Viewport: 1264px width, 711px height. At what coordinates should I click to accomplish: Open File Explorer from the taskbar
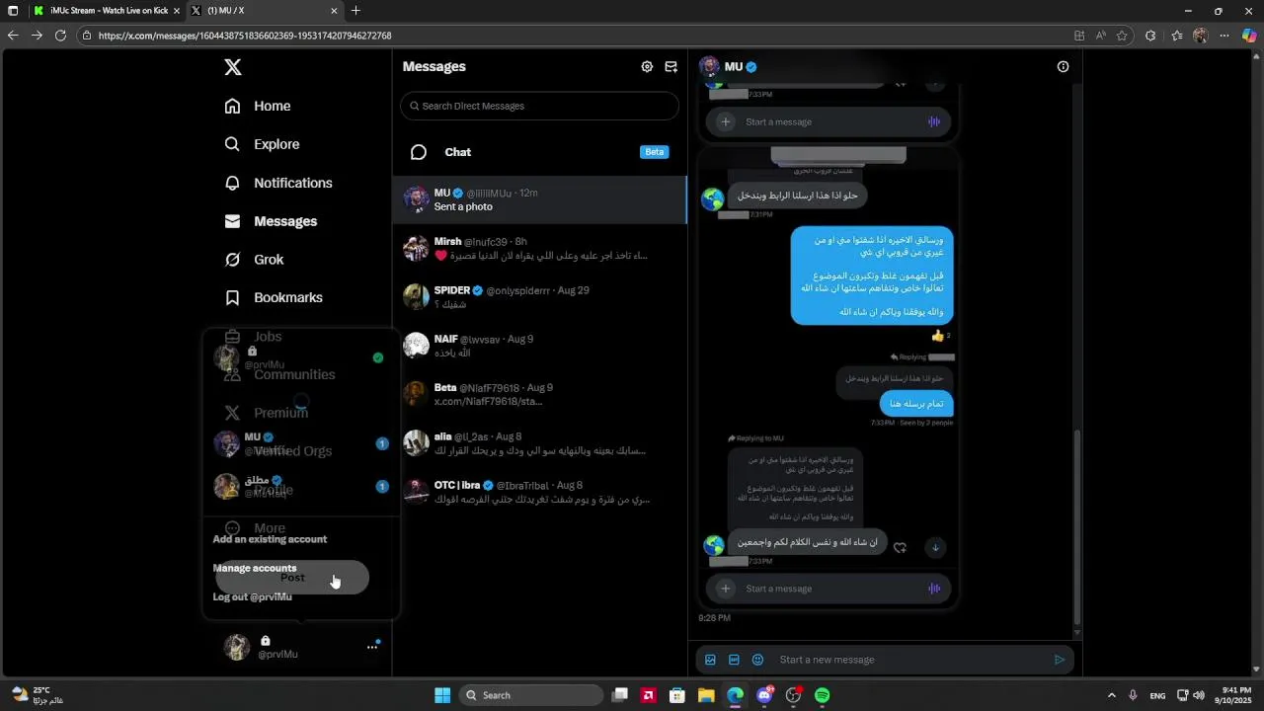coord(706,695)
